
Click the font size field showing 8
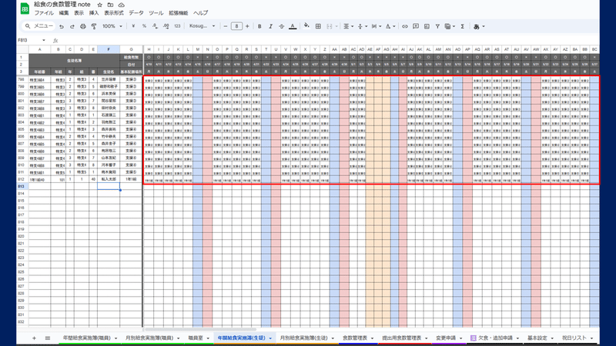pos(236,26)
